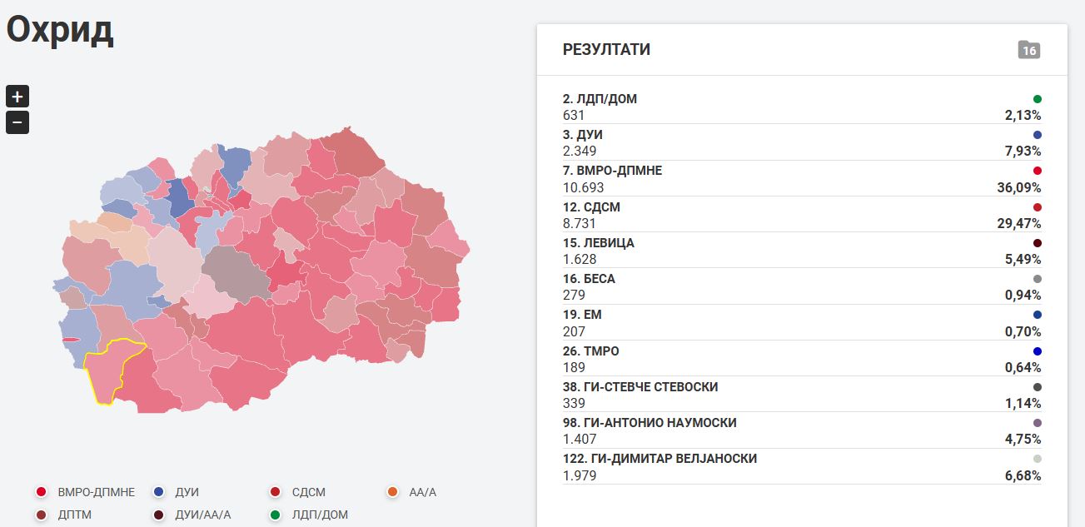This screenshot has height=527, width=1085.
Task: Click the 122. ГИ-ДИМИТАР ВЕЉАНОСКИ entry
Action: coord(802,467)
